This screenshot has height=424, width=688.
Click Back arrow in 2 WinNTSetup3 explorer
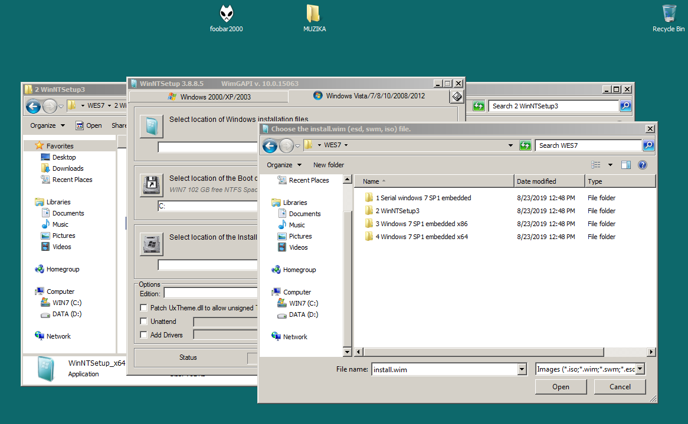point(34,106)
